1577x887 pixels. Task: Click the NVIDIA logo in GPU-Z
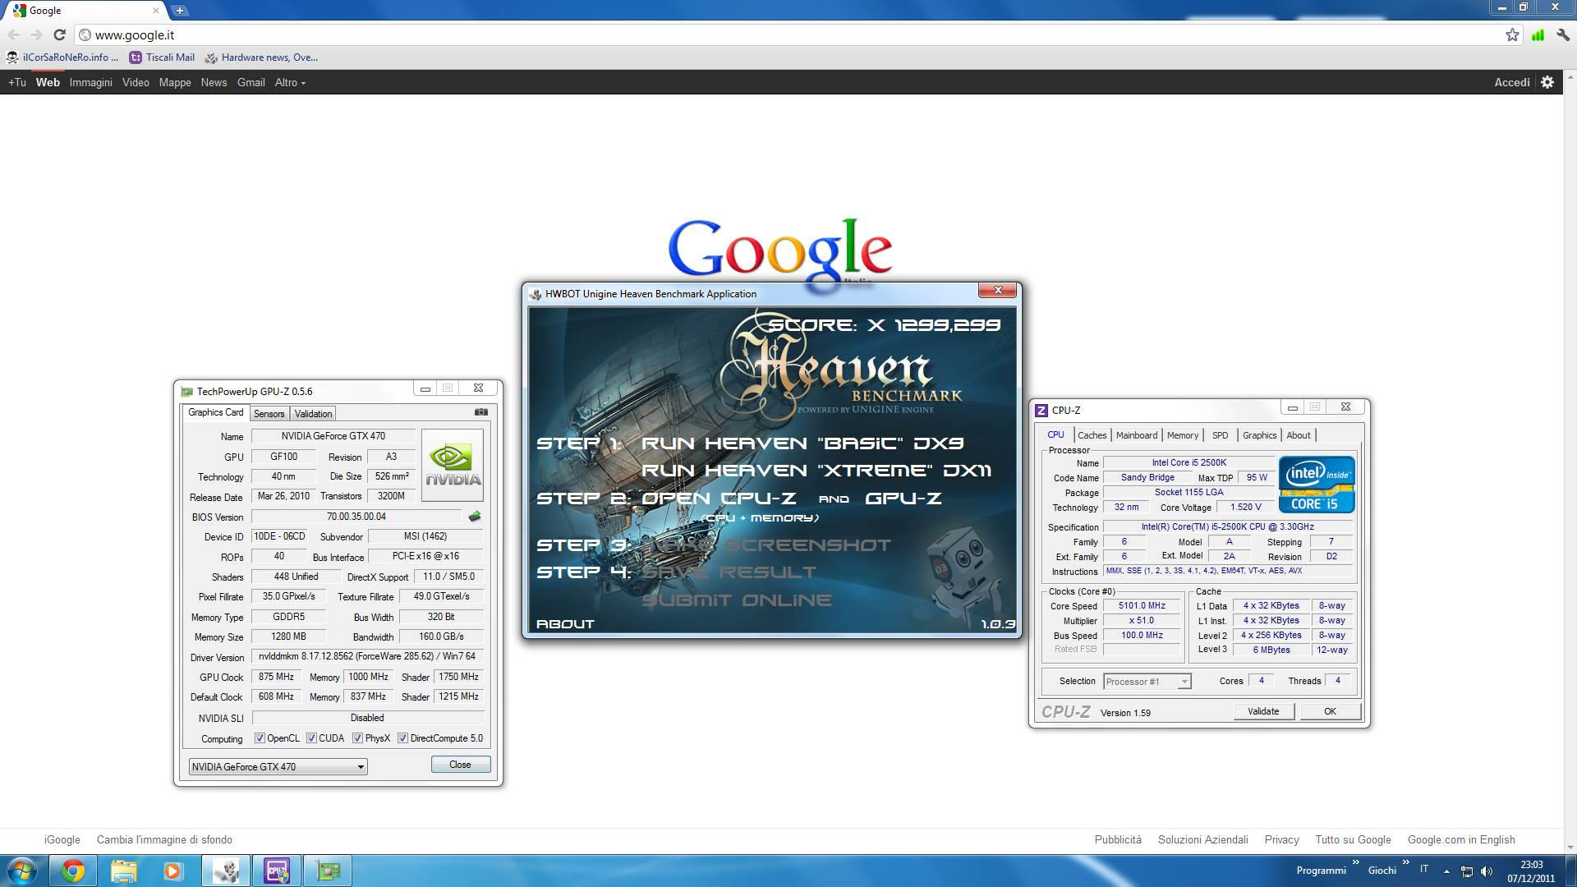tap(453, 465)
